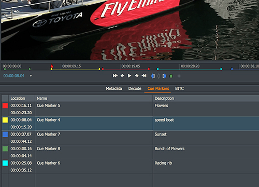
Task: Switch to the Metadata tab
Action: coord(114,88)
